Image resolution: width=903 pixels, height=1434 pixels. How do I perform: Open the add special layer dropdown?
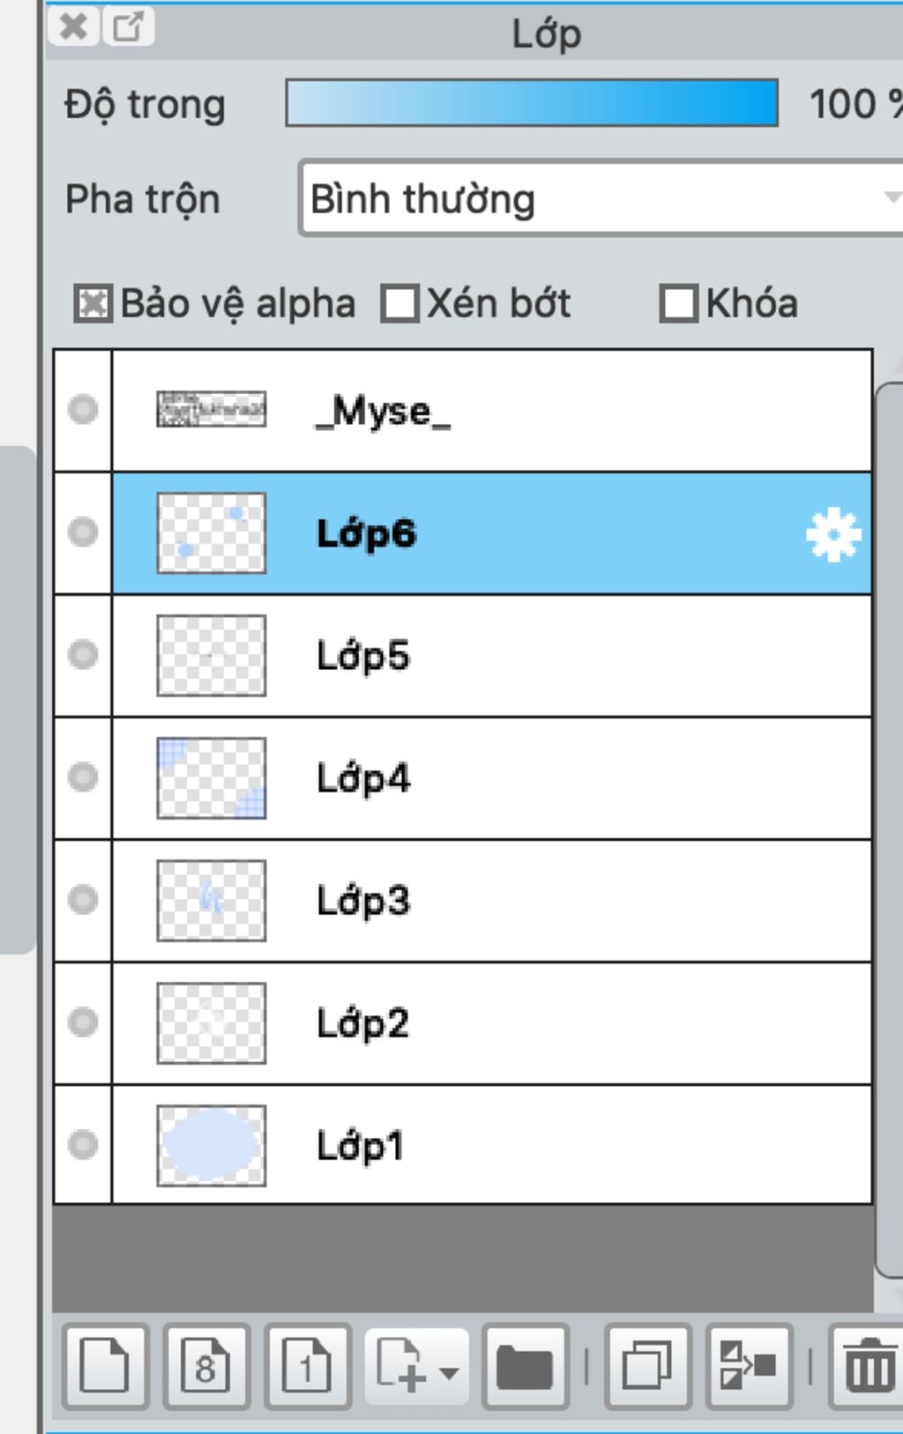click(416, 1367)
